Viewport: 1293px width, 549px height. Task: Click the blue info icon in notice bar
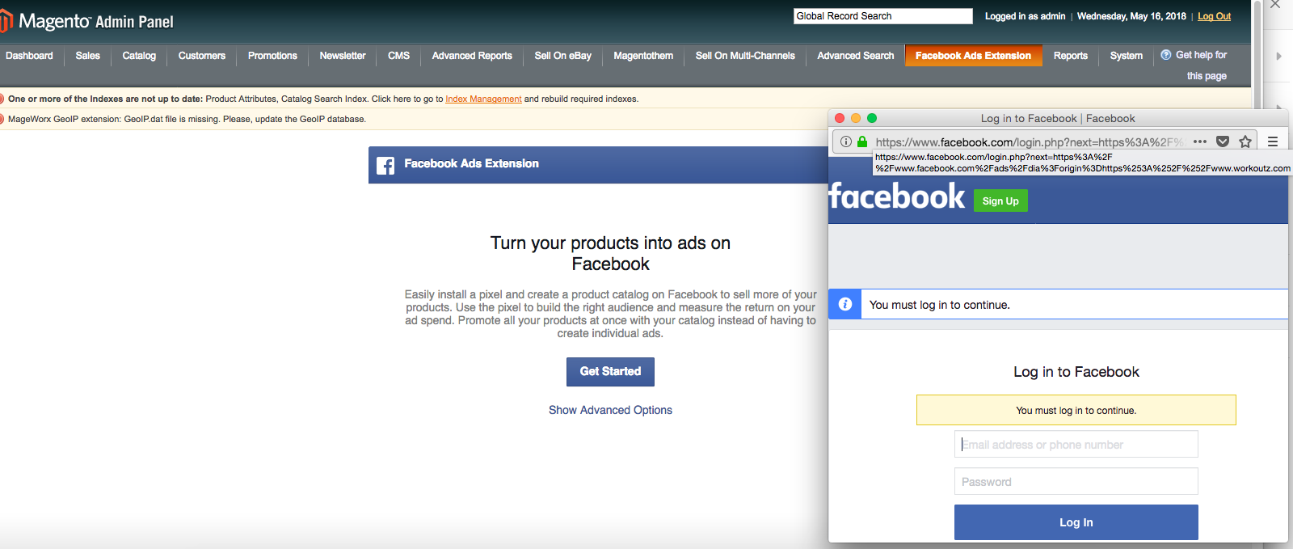point(845,304)
